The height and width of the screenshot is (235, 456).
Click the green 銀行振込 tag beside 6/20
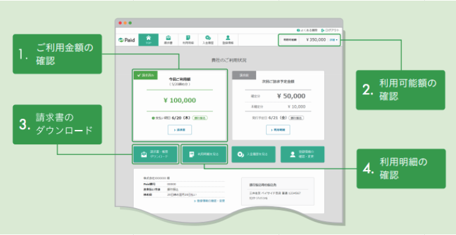pyautogui.click(x=200, y=118)
